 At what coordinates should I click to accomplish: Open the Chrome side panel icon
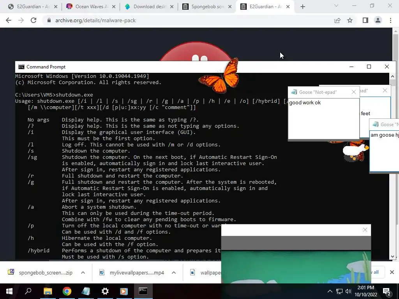click(365, 20)
